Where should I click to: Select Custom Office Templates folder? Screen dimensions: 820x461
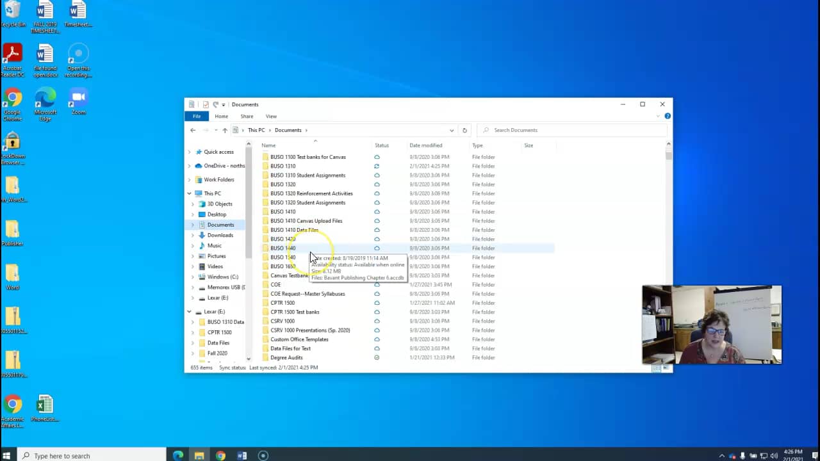coord(299,339)
